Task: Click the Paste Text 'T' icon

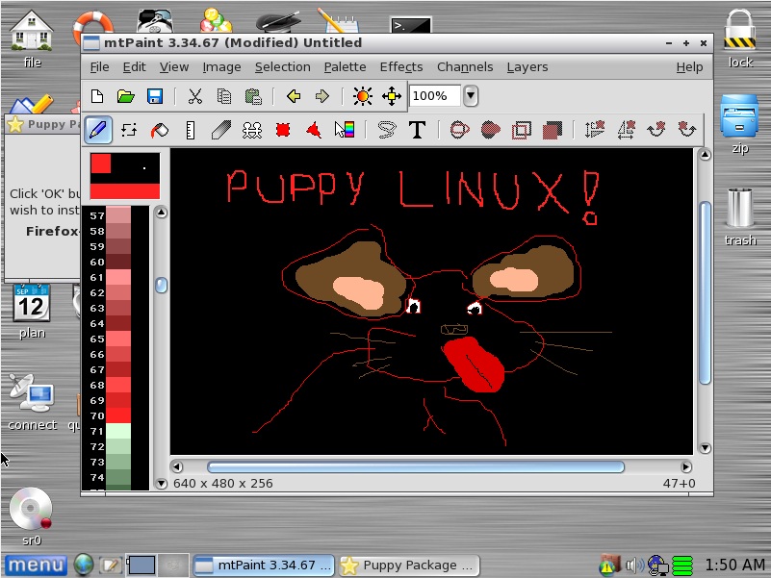Action: point(417,130)
